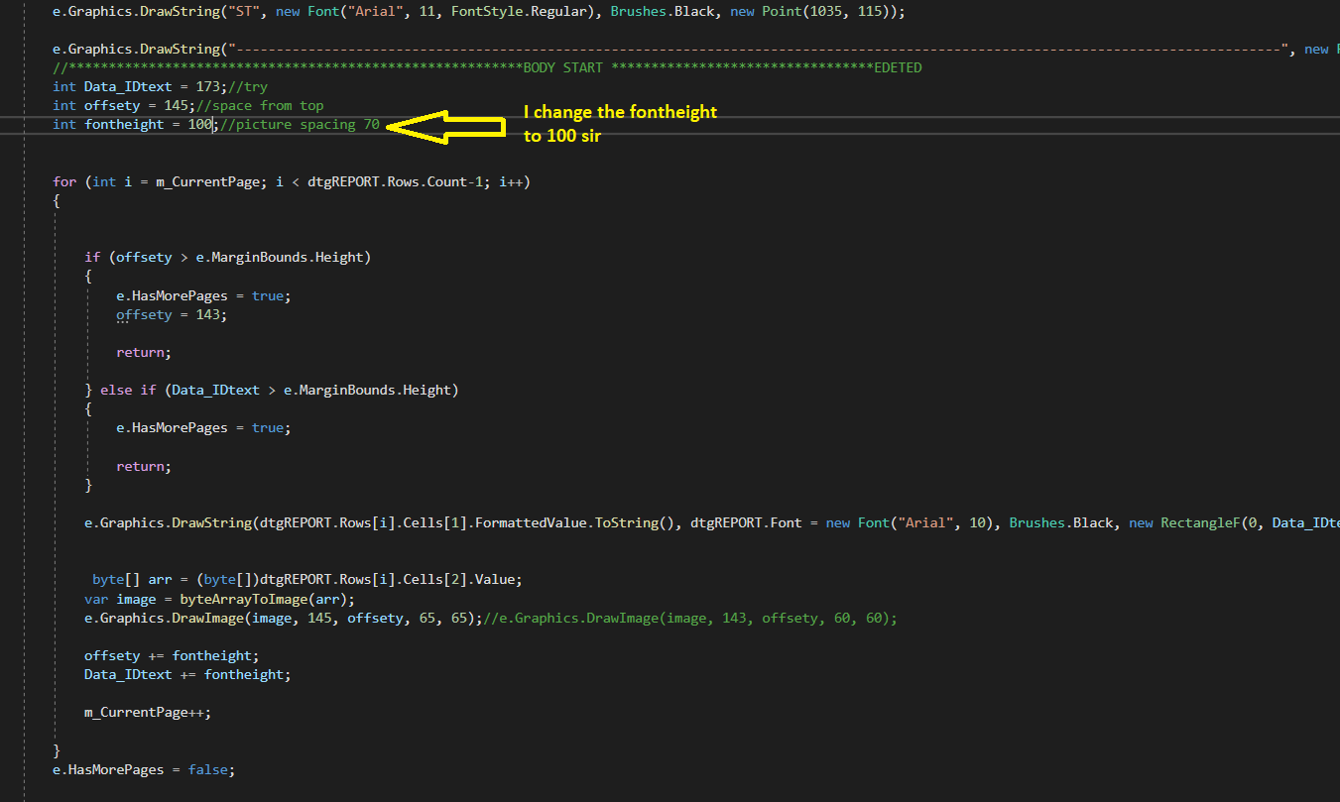Click the return statement in the else-if block
Viewport: 1340px width, 802px height.
pos(144,465)
